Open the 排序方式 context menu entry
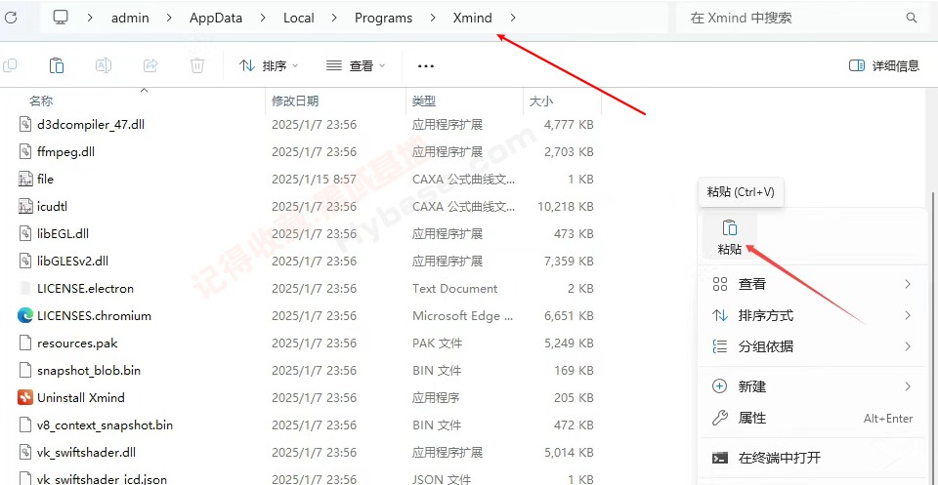 (812, 315)
